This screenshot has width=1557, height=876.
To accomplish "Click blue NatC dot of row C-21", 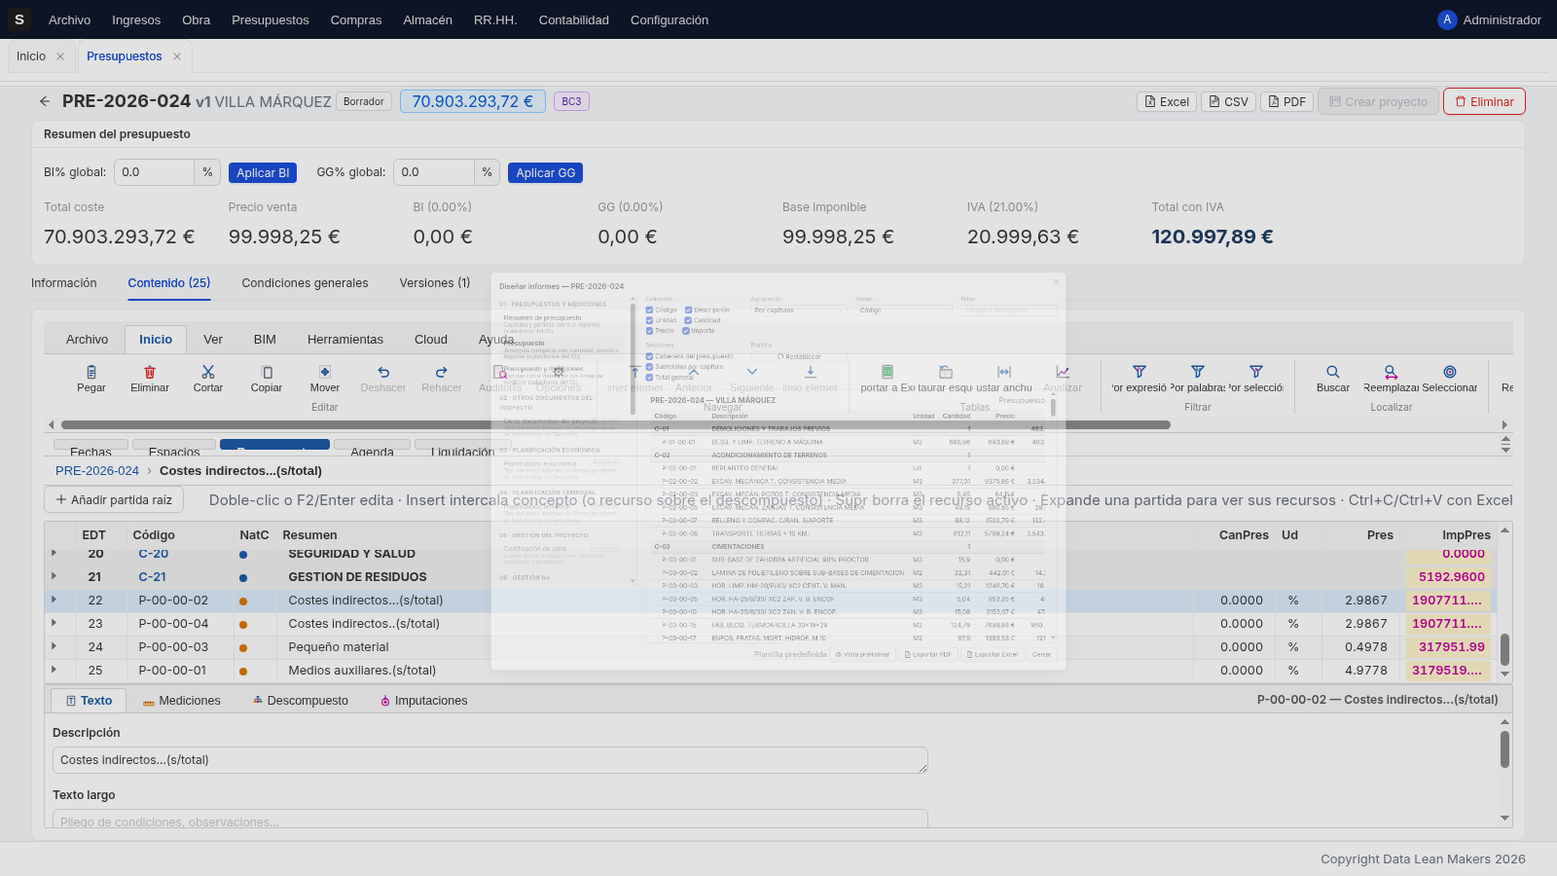I will [243, 578].
